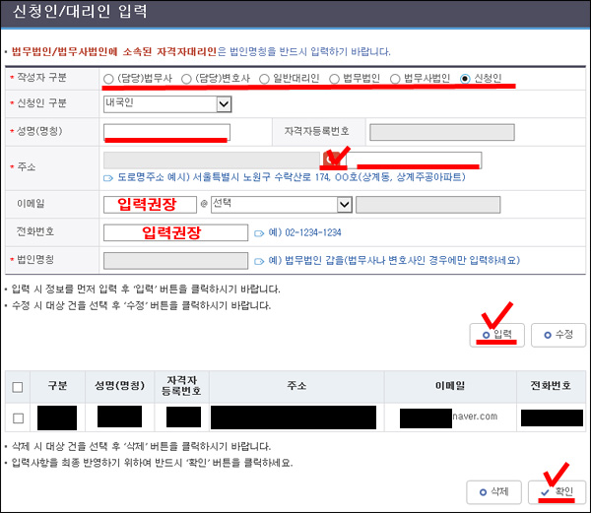The image size is (591, 513).
Task: Click the 법무법인 갑을 example hint
Action: (394, 261)
